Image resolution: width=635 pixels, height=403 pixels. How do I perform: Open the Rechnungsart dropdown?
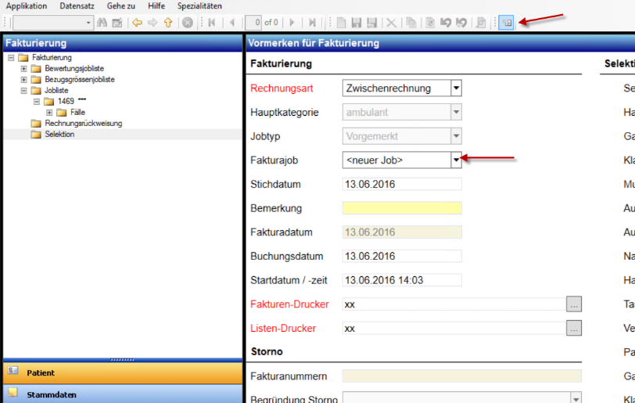pyautogui.click(x=457, y=88)
